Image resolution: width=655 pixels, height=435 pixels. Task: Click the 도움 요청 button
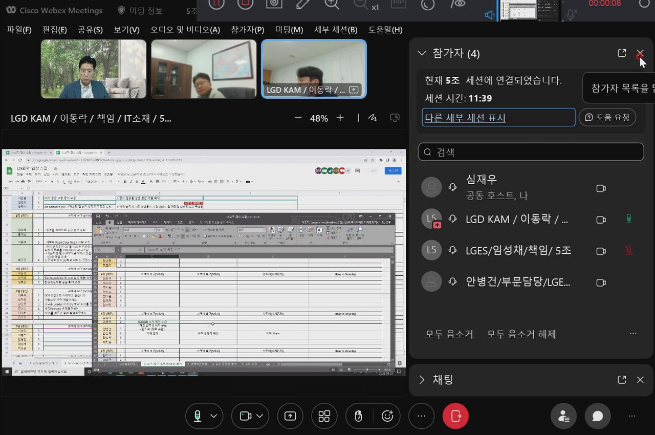607,117
